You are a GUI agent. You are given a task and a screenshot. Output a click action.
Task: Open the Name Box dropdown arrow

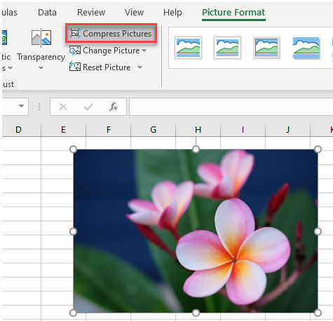coord(21,106)
